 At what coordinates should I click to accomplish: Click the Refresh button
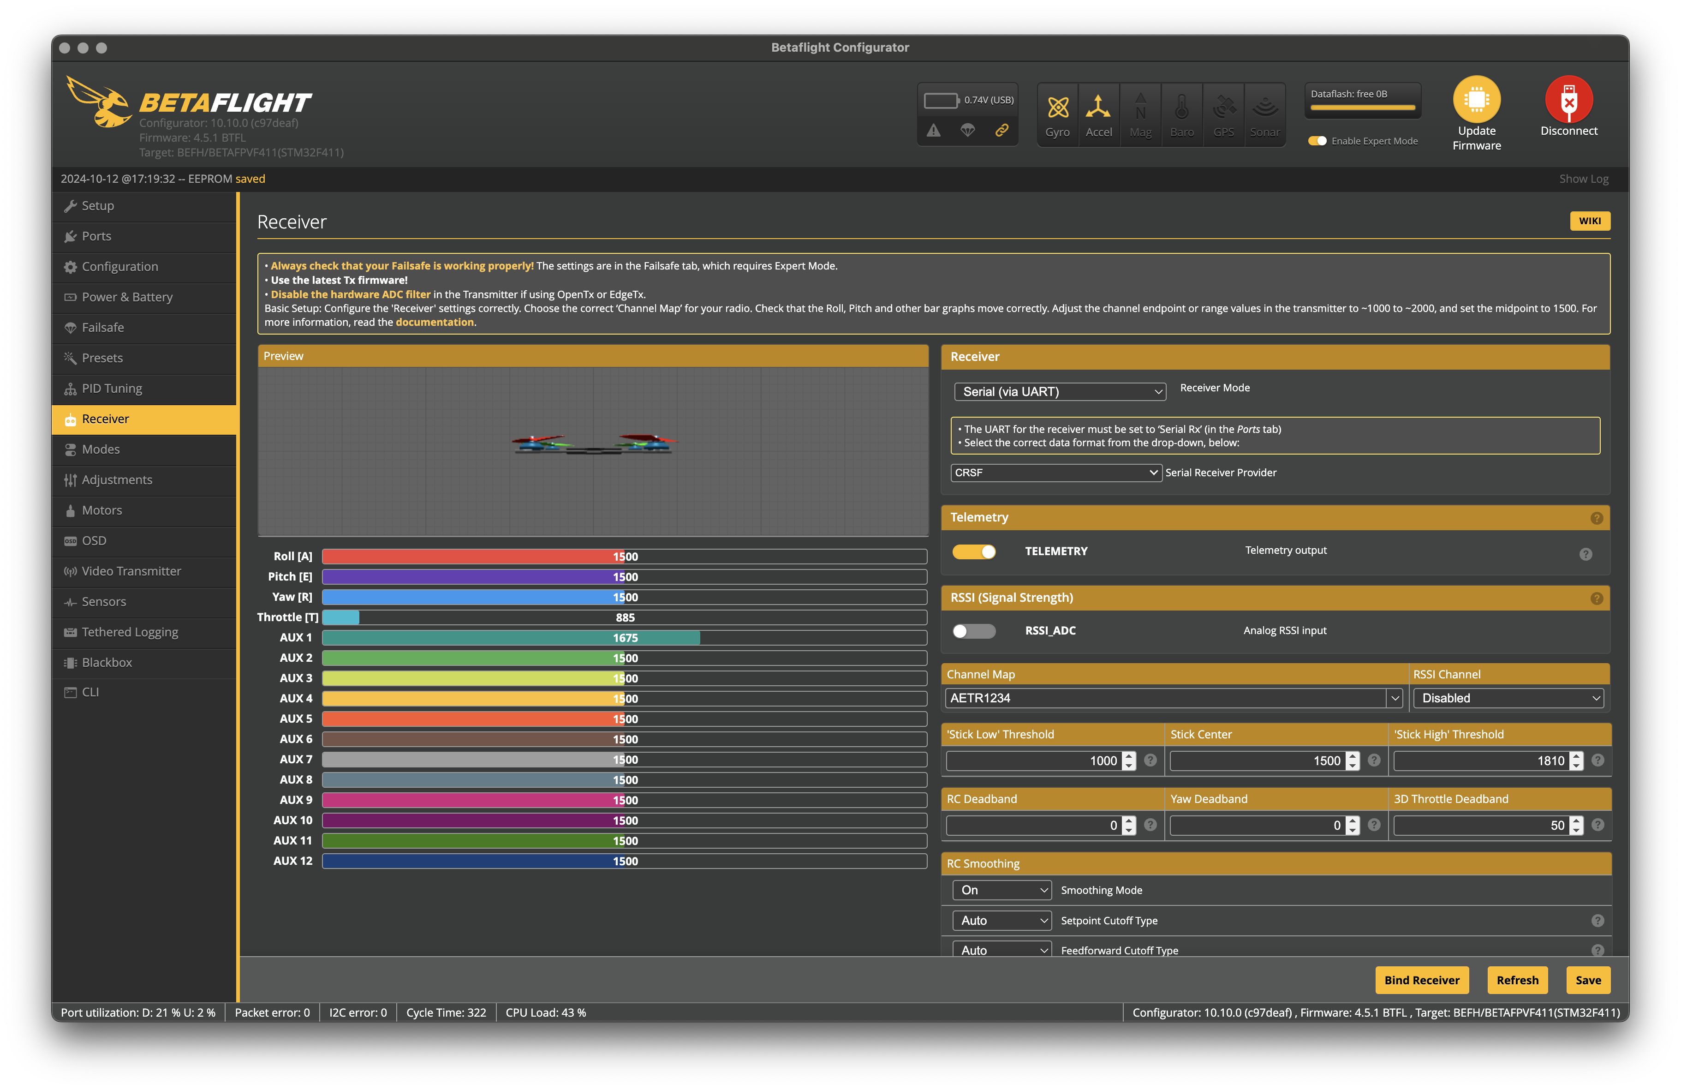(1517, 980)
